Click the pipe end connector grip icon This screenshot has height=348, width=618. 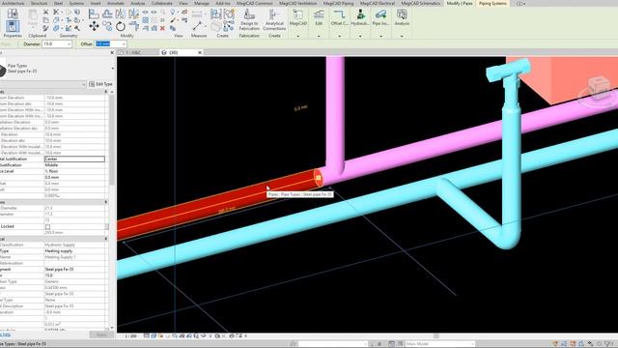pos(318,178)
